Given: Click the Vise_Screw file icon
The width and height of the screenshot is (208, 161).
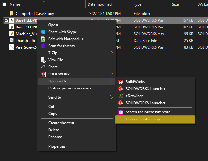Looking at the screenshot, I should 12,47.
